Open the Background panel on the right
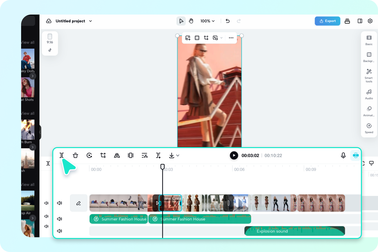This screenshot has width=378, height=252. pyautogui.click(x=369, y=57)
